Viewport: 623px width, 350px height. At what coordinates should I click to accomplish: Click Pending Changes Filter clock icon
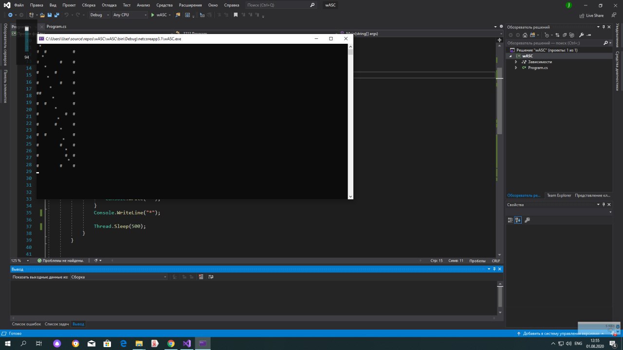point(547,35)
